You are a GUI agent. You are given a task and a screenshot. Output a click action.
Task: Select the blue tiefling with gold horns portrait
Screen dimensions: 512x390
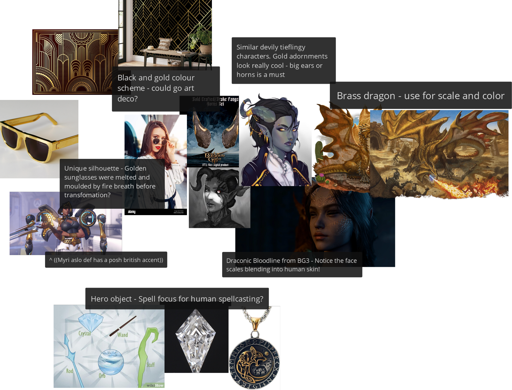point(275,136)
